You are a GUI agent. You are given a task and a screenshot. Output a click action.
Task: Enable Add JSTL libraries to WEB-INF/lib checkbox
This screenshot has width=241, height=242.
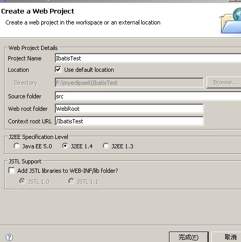pos(11,171)
